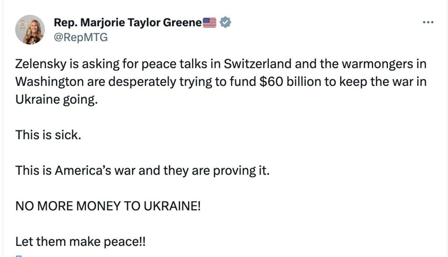Click the 'This is sick.' line
Screen dimensions: 448x257
(48, 135)
